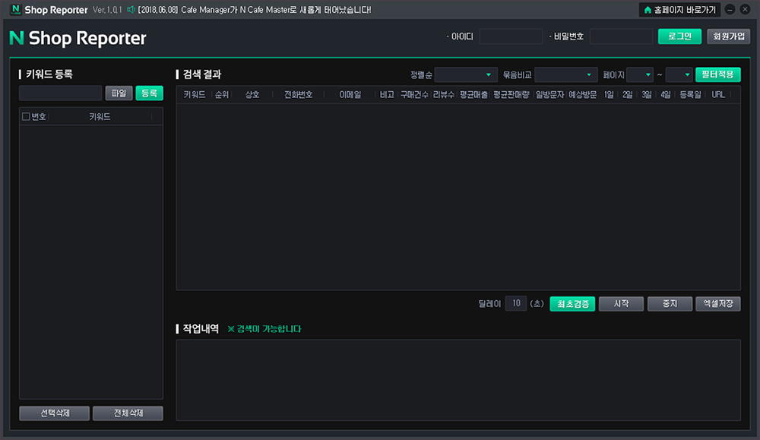Open the 묶음비교 bundle compare dropdown

point(565,74)
